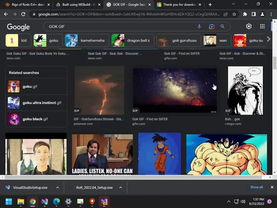This screenshot has width=277, height=208.
Task: Expand VisualStudioSetup.exe download options
Action: pyautogui.click(x=58, y=187)
